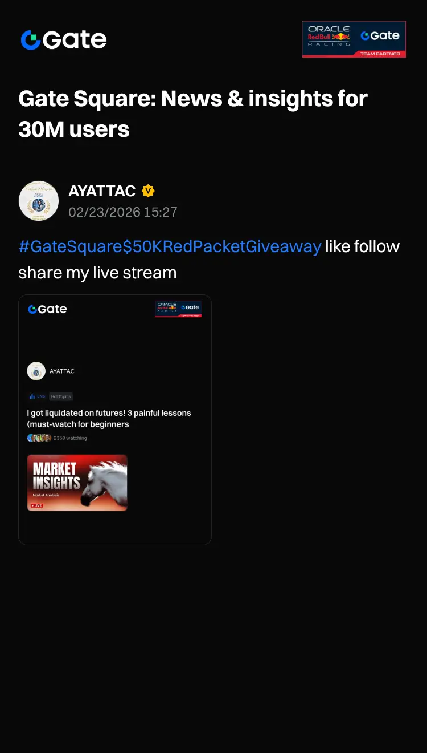Click the 'Gate Square: News & insights' heading
This screenshot has width=427, height=753.
[x=193, y=114]
